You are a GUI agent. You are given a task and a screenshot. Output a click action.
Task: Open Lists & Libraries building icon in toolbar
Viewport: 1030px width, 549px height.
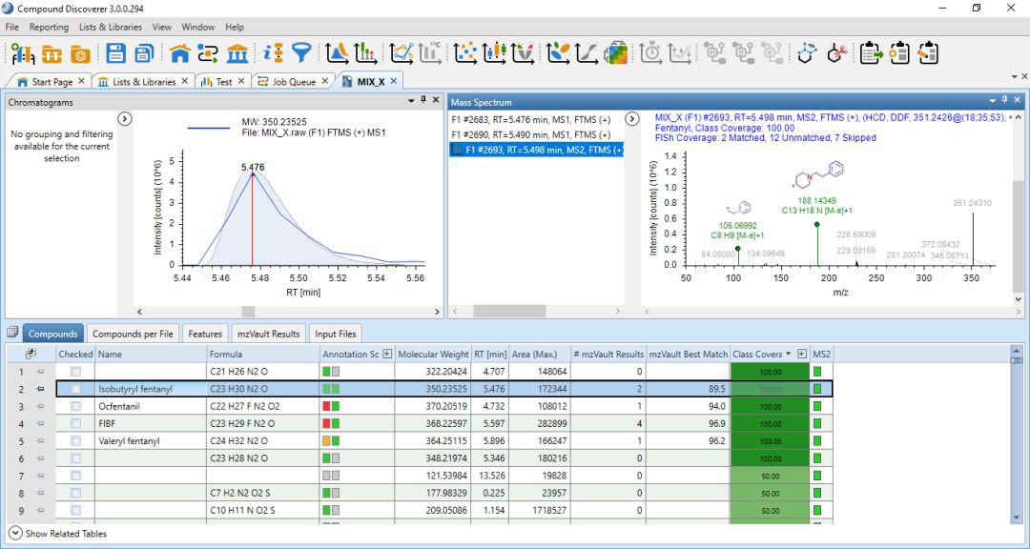238,53
